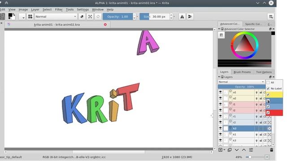Open the View menu
Viewport: 287px width, 161px height.
coord(12,9)
